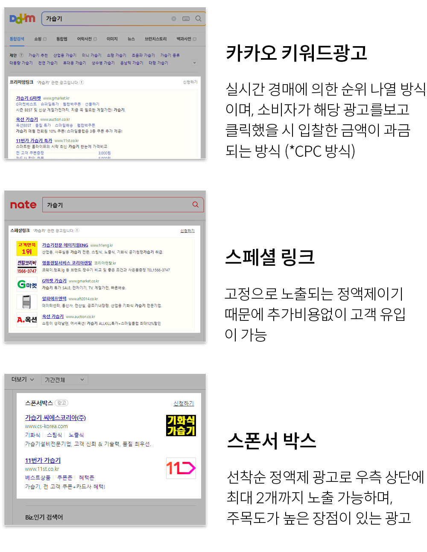Open the 옥션 가습기 premium link

(x=27, y=120)
